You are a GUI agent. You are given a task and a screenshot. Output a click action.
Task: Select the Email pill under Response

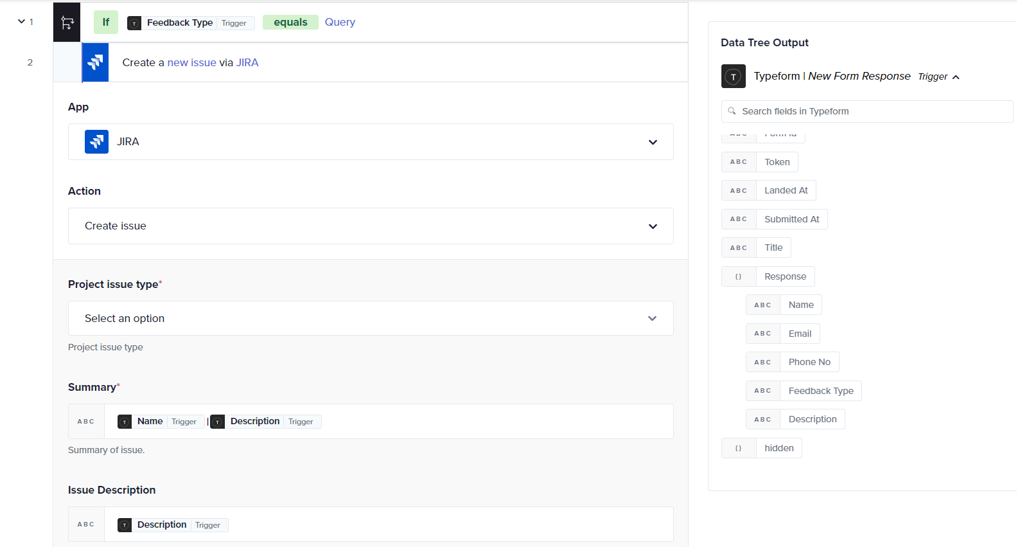click(783, 334)
